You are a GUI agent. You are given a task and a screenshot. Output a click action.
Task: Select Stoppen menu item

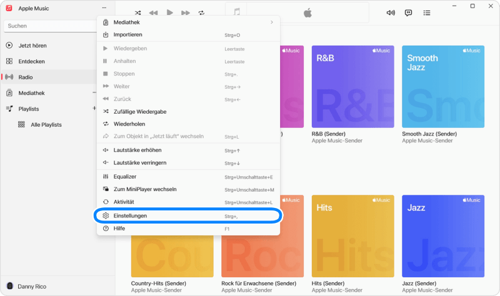(x=189, y=74)
